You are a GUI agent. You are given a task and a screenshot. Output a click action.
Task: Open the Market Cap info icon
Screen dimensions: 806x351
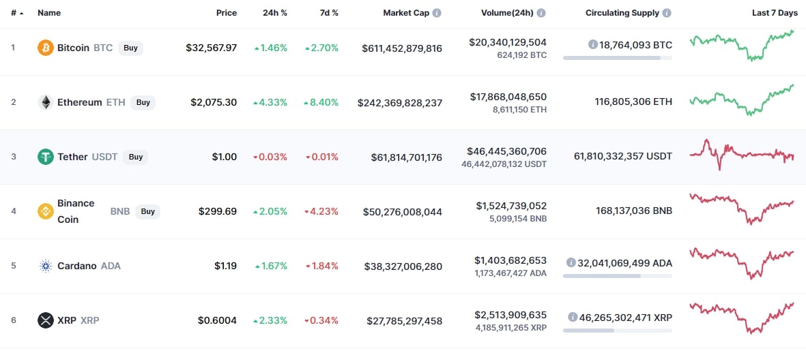click(436, 13)
